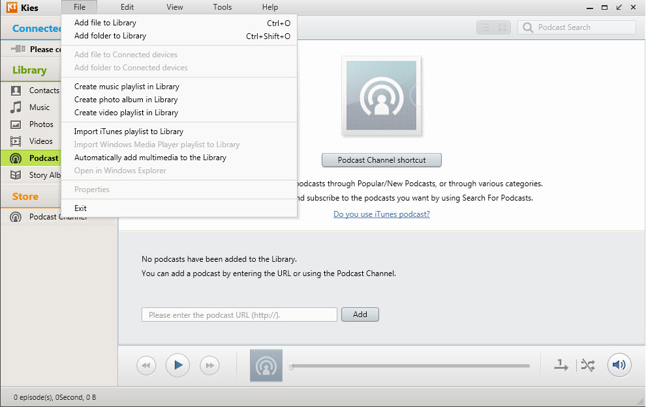This screenshot has height=407, width=646.
Task: Click the Store section header
Action: pos(25,197)
